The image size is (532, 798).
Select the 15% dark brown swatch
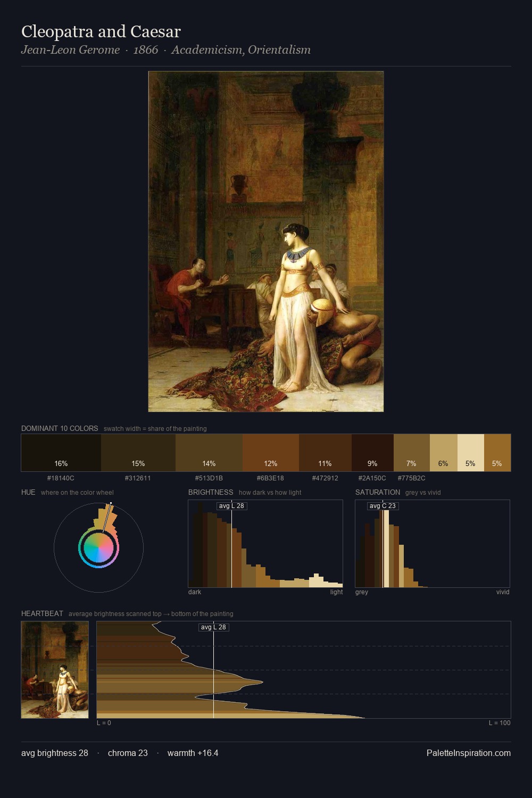click(x=138, y=453)
